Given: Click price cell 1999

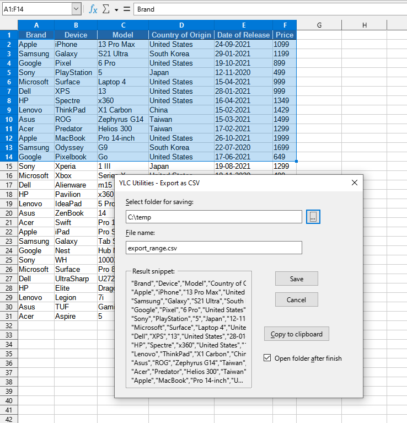Looking at the screenshot, I should (x=285, y=138).
